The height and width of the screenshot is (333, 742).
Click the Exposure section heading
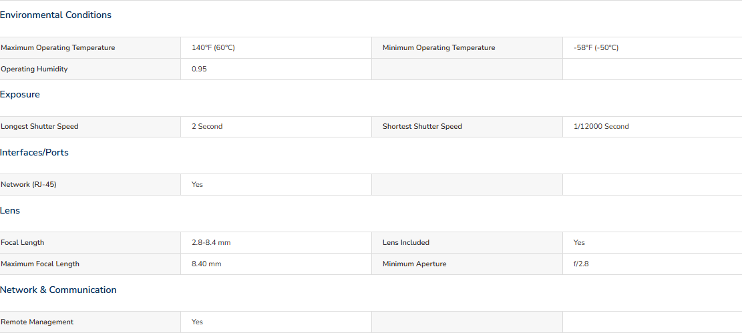[x=20, y=95]
